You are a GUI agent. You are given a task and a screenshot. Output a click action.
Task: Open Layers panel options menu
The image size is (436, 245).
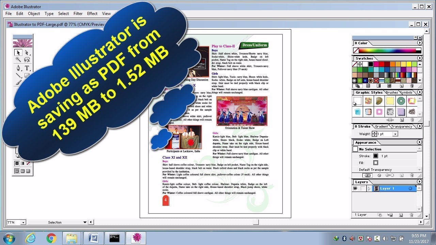click(x=420, y=182)
